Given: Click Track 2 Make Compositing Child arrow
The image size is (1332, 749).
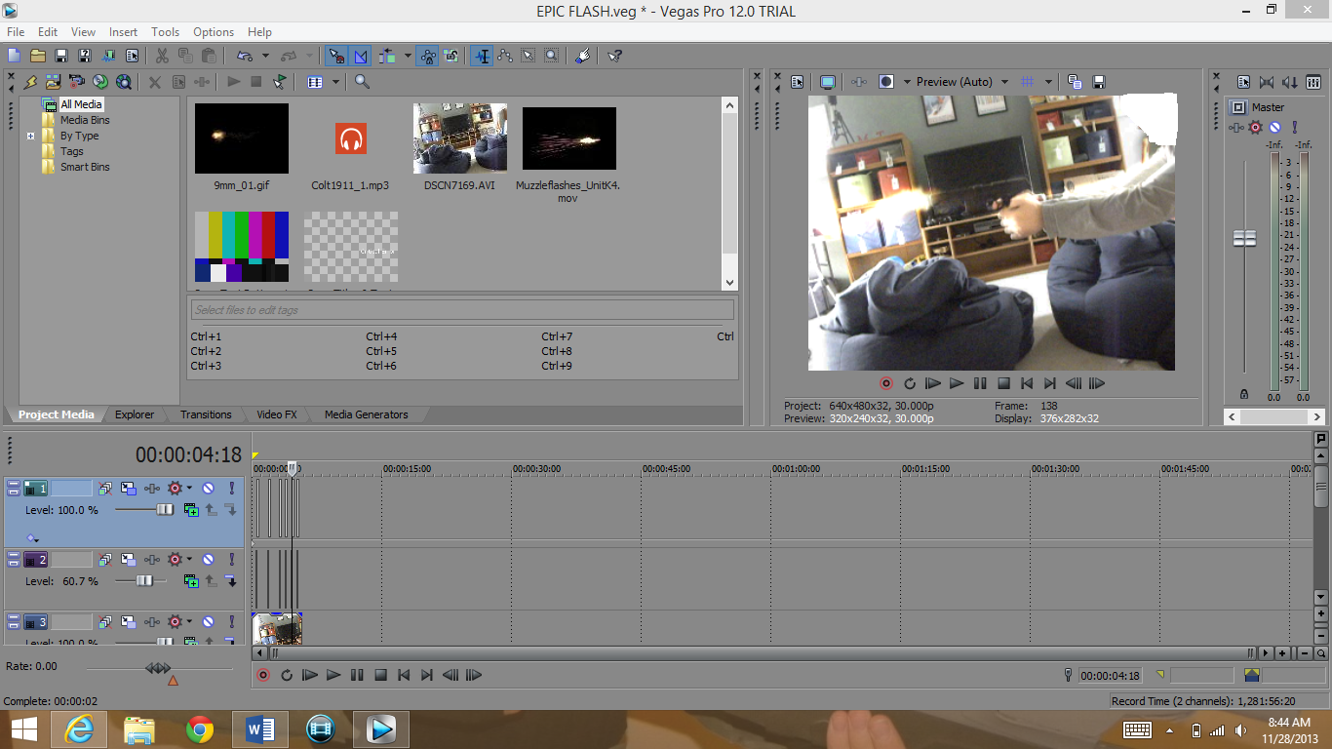Looking at the screenshot, I should 231,581.
